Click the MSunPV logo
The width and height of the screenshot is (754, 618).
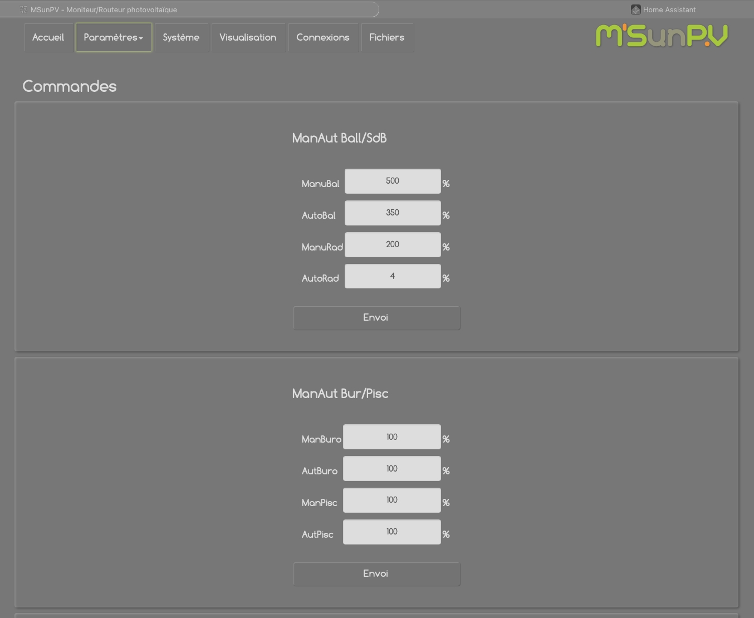(662, 36)
